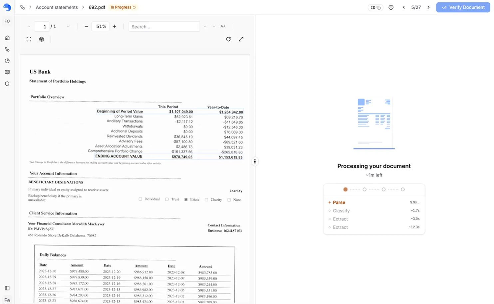Check the None checkbox
Viewport: 494px width, 304px height.
coord(229,200)
